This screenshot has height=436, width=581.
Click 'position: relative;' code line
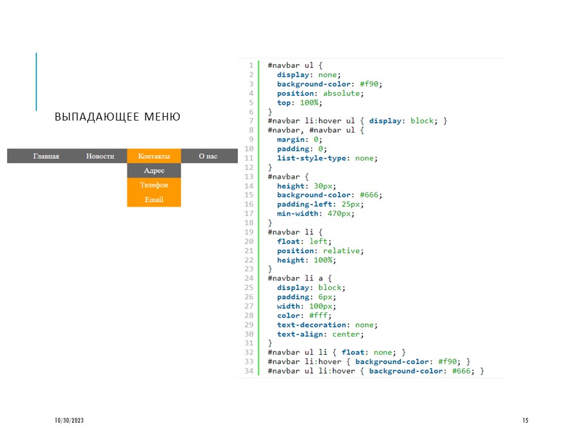pos(320,251)
